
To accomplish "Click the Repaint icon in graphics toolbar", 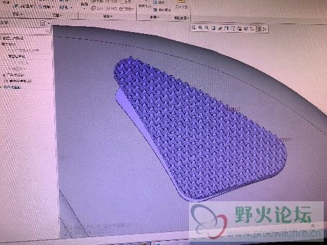I will click(x=213, y=28).
